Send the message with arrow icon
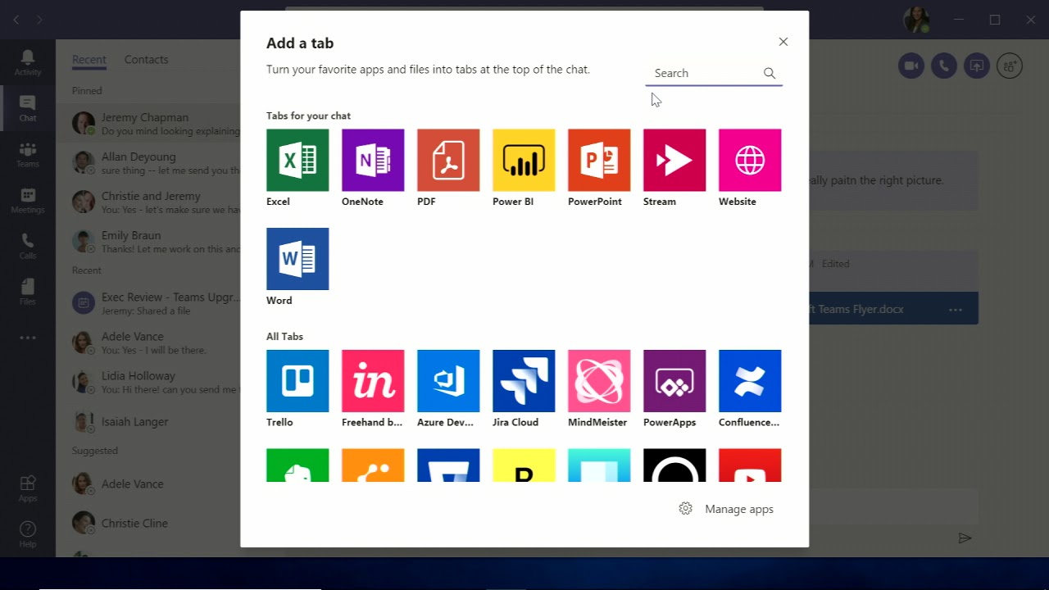The width and height of the screenshot is (1049, 590). pyautogui.click(x=965, y=538)
